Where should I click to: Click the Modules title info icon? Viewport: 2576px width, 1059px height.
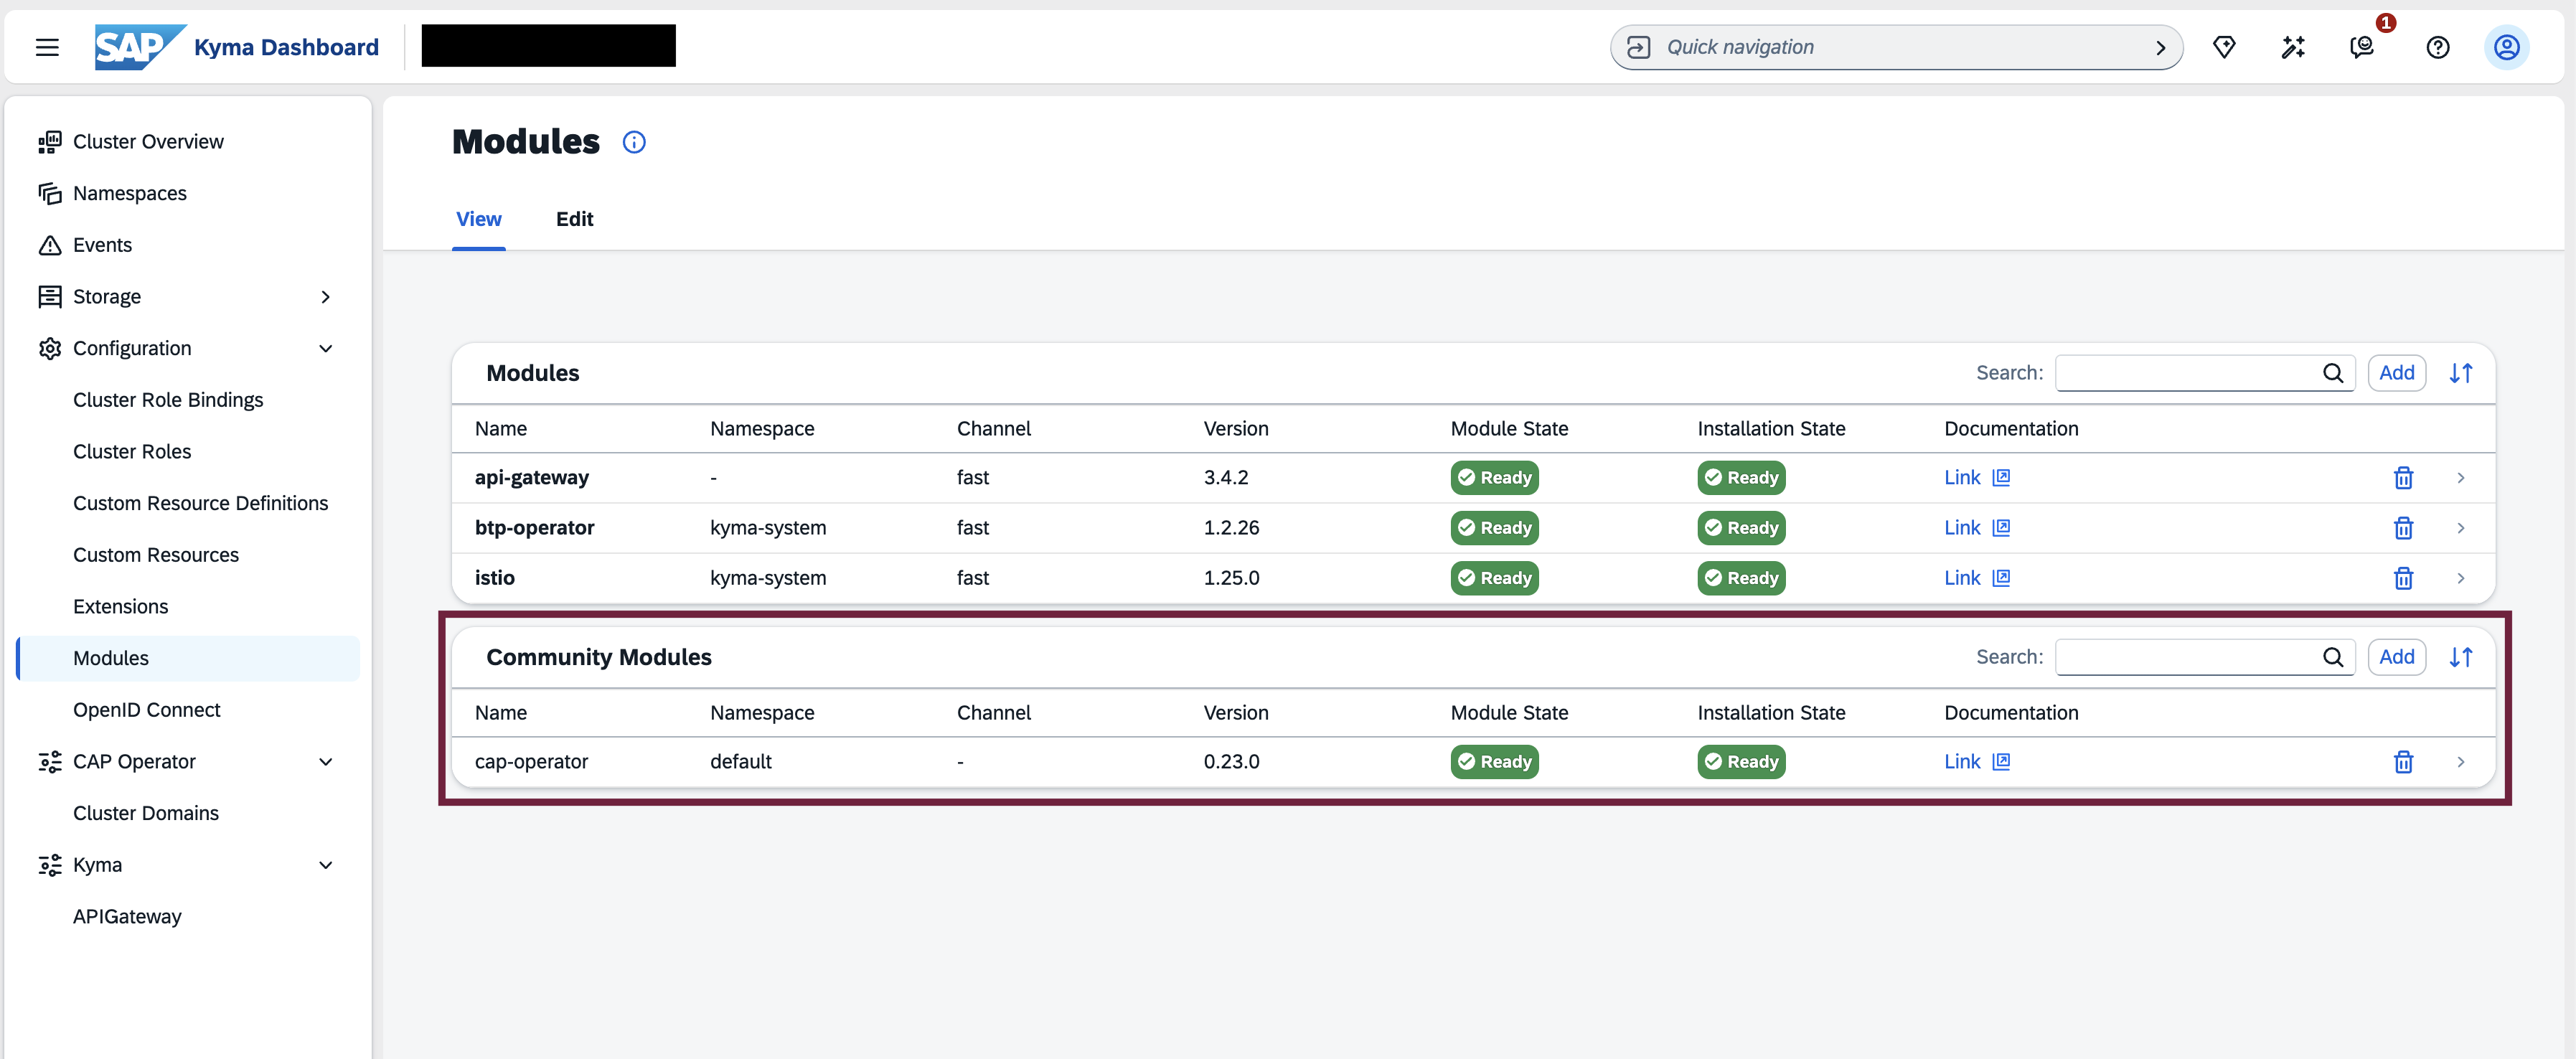click(634, 142)
